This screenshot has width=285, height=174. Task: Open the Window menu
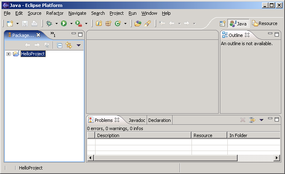click(x=149, y=13)
